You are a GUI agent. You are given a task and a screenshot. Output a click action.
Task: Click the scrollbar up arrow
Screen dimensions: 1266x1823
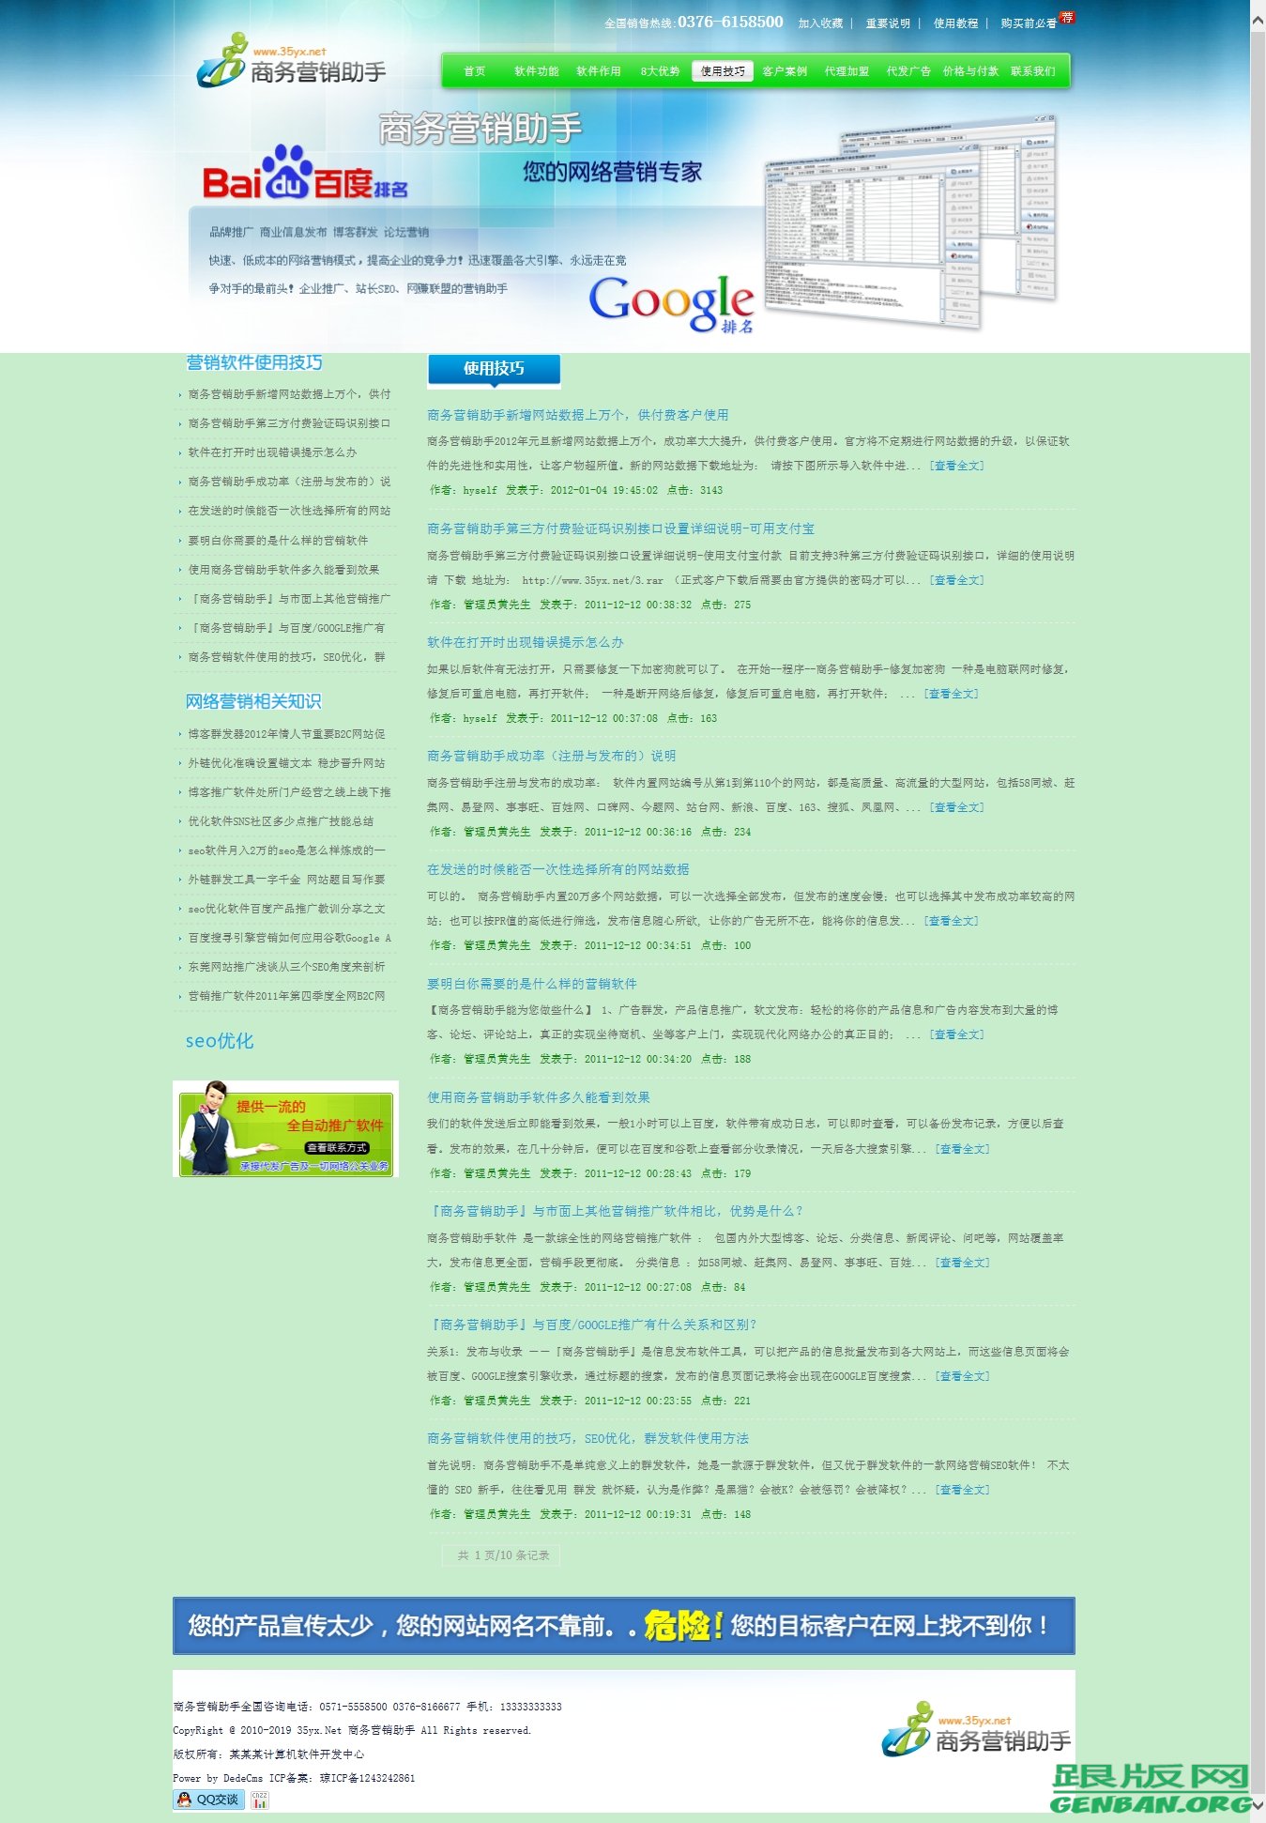tap(1258, 8)
